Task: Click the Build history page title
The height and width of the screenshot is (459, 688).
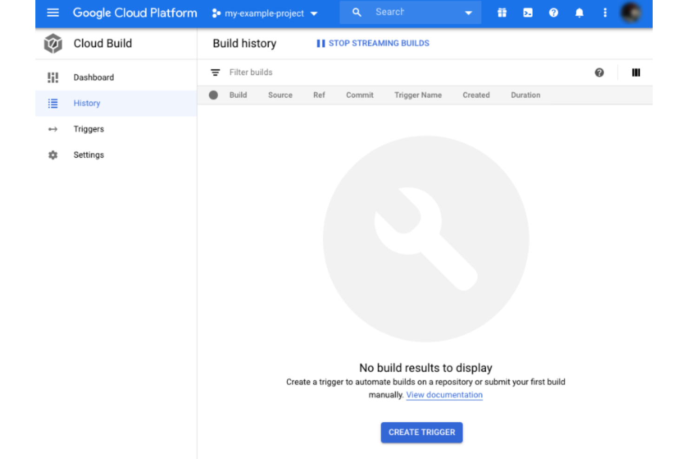Action: coord(245,43)
